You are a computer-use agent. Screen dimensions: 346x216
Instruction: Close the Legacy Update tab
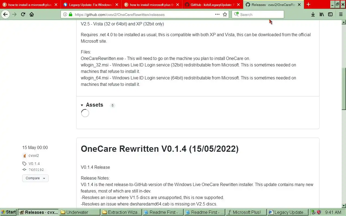point(117,5)
